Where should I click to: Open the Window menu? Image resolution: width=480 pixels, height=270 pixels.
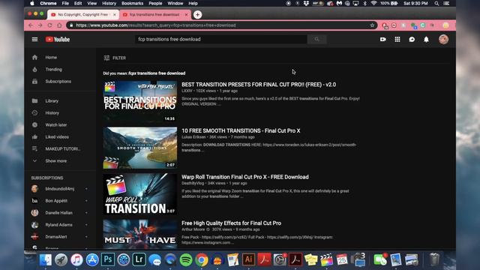tap(175, 3)
